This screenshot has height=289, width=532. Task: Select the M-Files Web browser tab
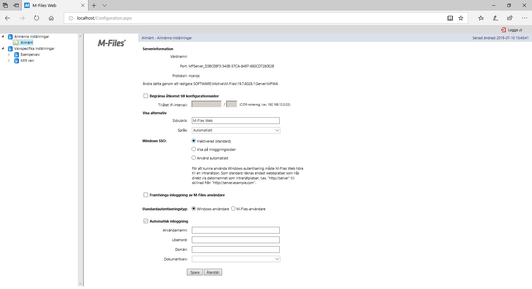tap(55, 5)
